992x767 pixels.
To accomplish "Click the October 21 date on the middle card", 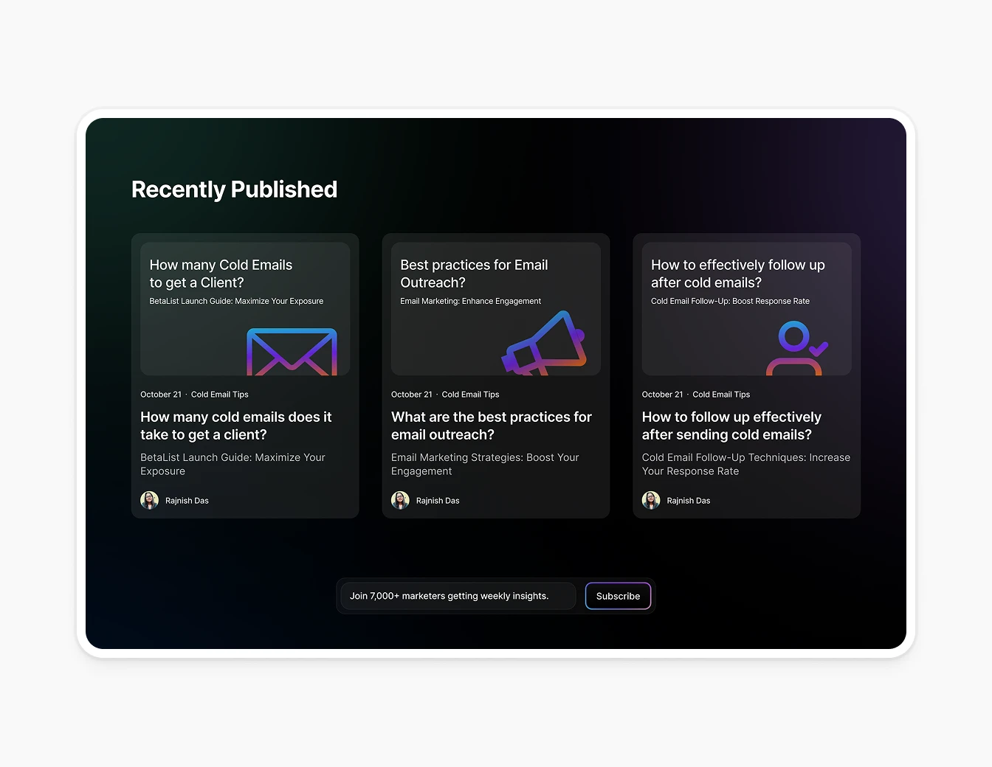I will (x=412, y=394).
